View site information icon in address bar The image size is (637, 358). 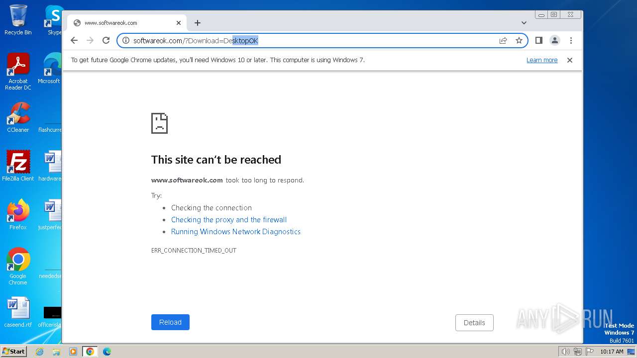[x=126, y=40]
